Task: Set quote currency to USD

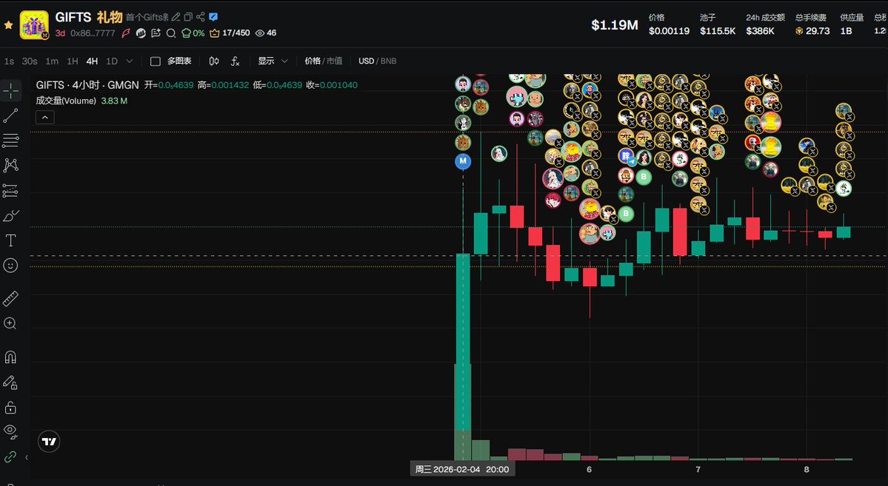Action: point(366,61)
